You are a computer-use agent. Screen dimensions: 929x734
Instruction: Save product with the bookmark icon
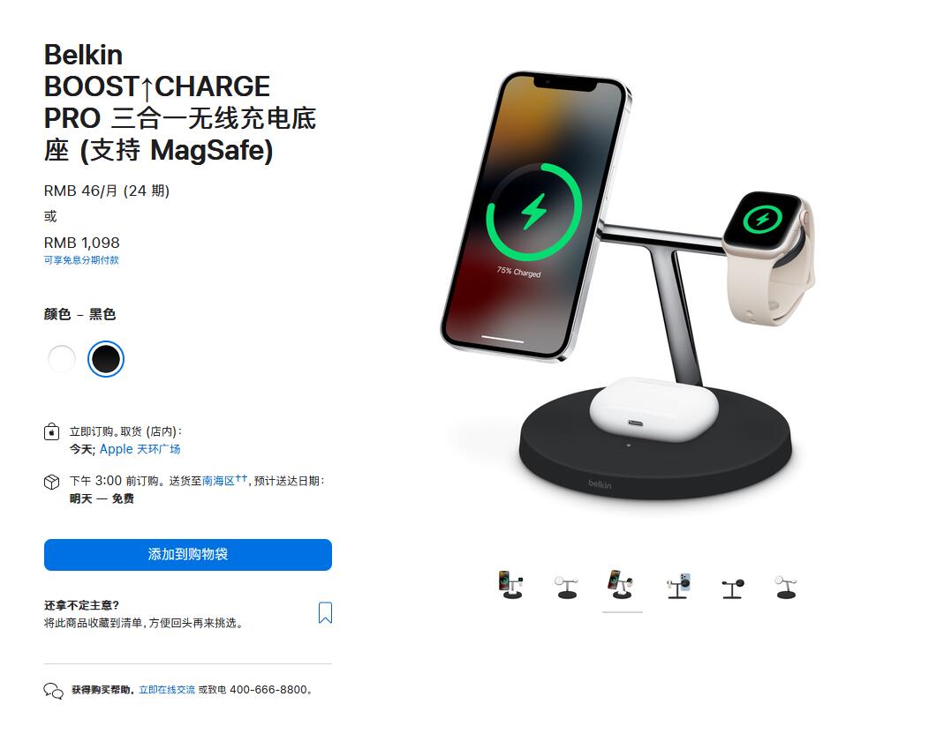(325, 612)
